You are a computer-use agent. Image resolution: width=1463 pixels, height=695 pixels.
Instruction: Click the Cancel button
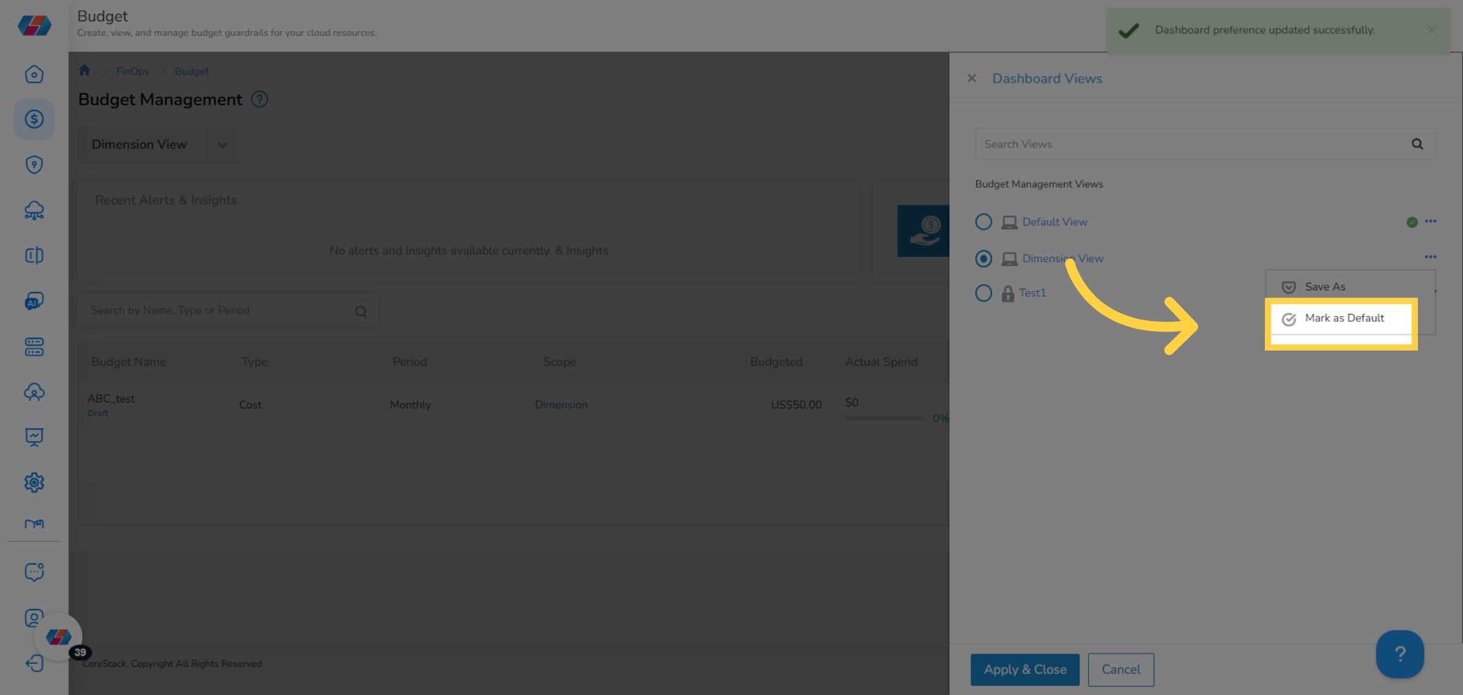[x=1120, y=669]
